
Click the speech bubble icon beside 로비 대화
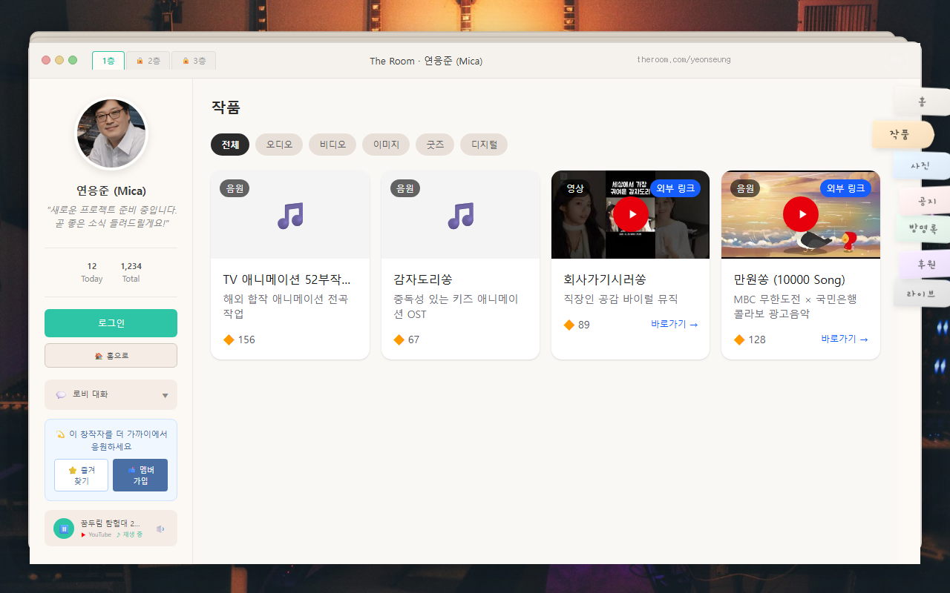coord(61,395)
